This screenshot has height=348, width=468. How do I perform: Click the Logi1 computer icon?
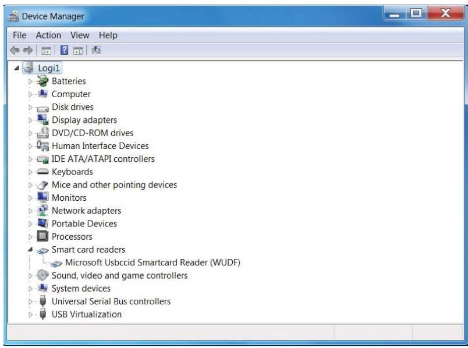pos(29,68)
